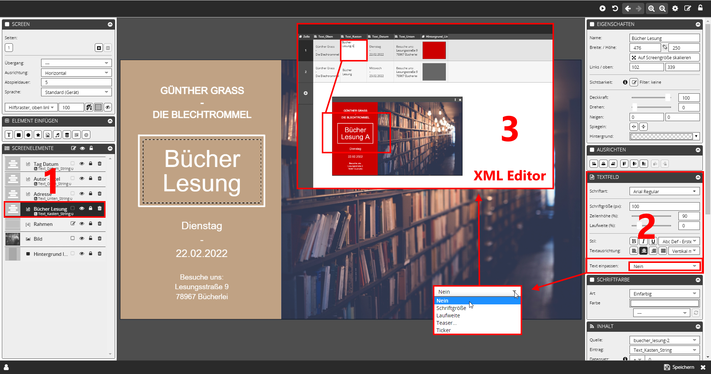The height and width of the screenshot is (374, 711).
Task: Click the Schriftgröße (px) input field
Action: click(664, 206)
